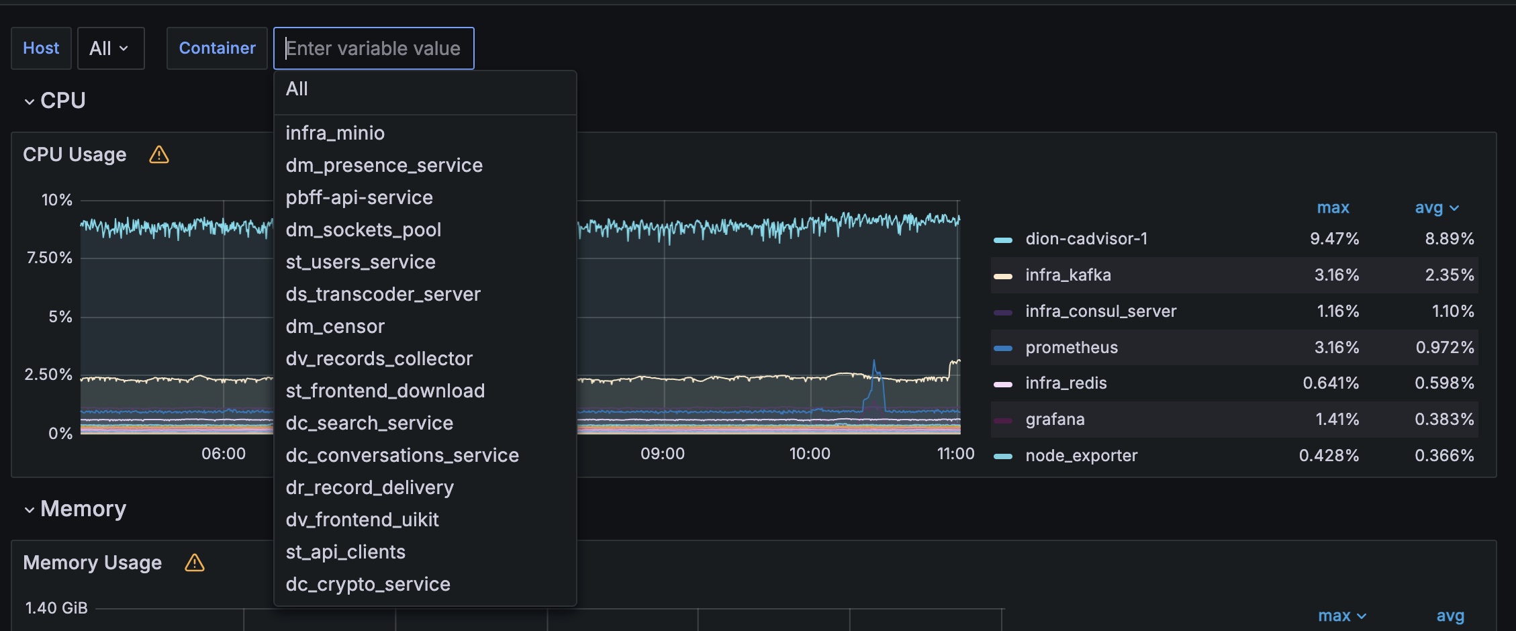The height and width of the screenshot is (631, 1516).
Task: Toggle infra_consul_server series in legend
Action: pyautogui.click(x=1101, y=311)
